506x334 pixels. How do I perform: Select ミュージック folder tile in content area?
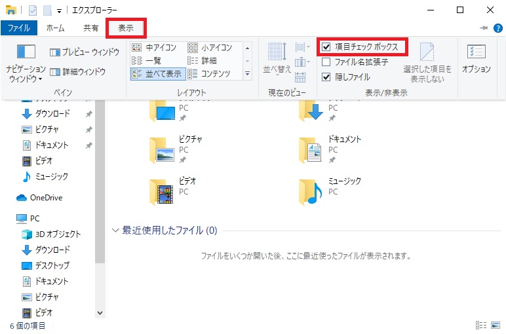point(330,191)
